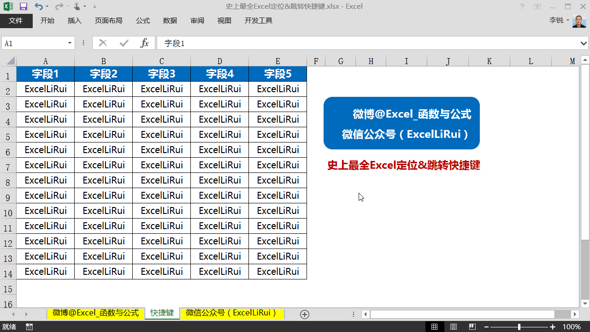The height and width of the screenshot is (332, 590).
Task: Click the blue 微博@Excel_函数与公式 rounded shape
Action: pos(401,123)
